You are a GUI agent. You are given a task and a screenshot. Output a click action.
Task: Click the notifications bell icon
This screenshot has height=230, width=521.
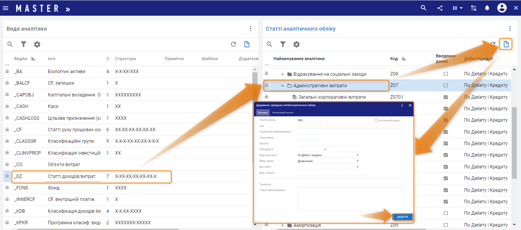point(487,8)
